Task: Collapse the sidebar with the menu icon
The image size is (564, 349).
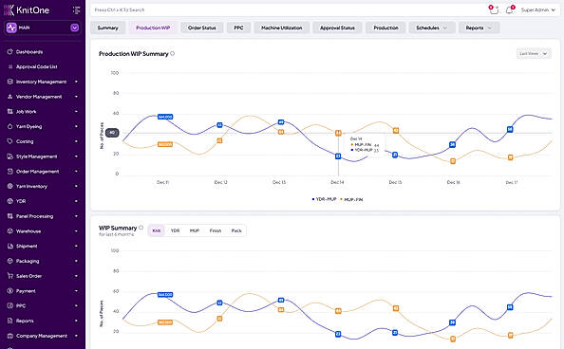Action: click(76, 10)
